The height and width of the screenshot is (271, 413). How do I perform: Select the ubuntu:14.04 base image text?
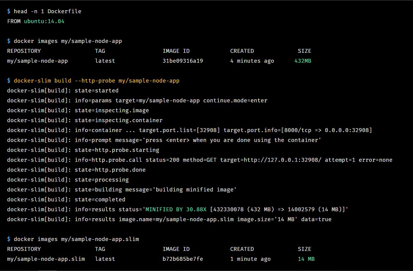pyautogui.click(x=44, y=21)
